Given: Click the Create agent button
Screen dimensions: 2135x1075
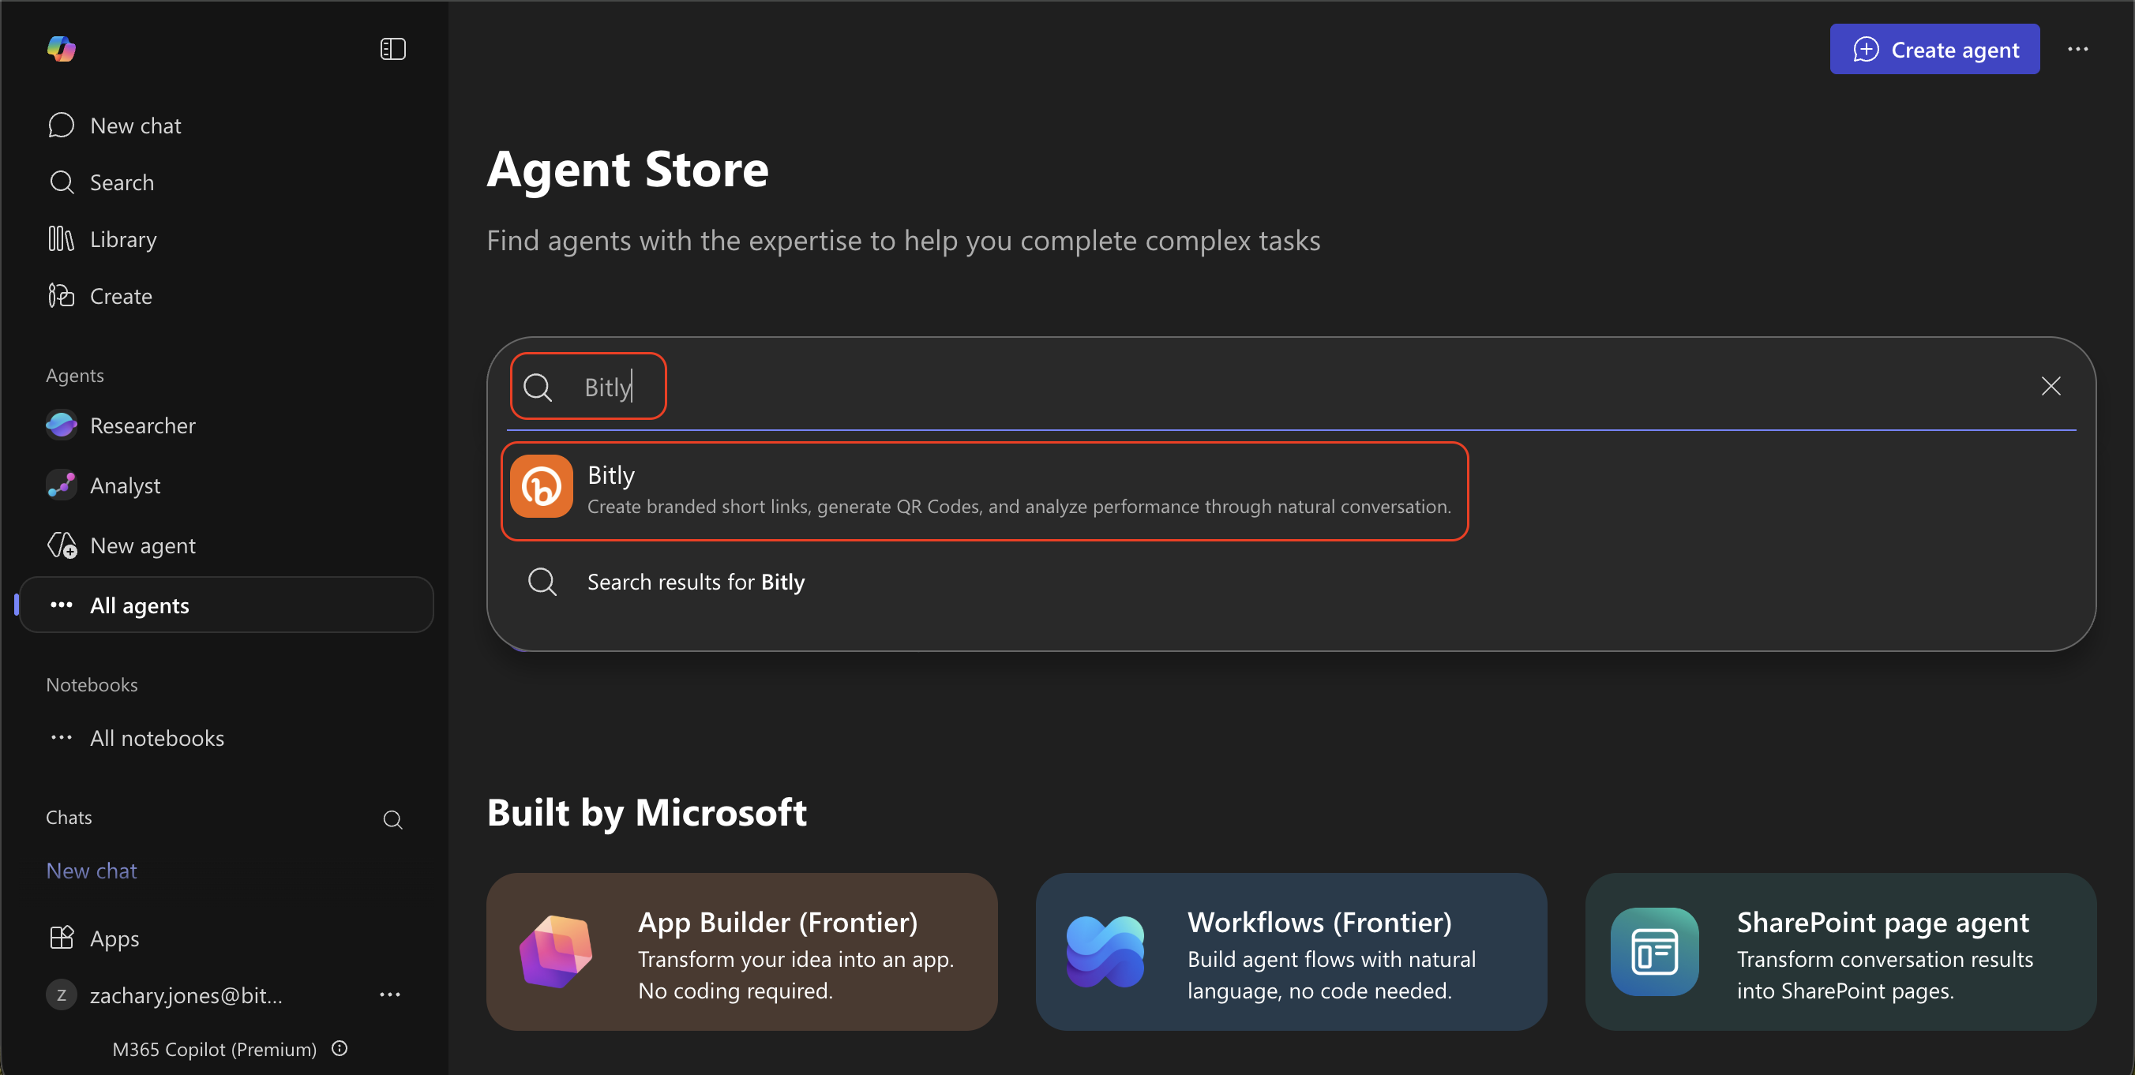Looking at the screenshot, I should coord(1934,50).
